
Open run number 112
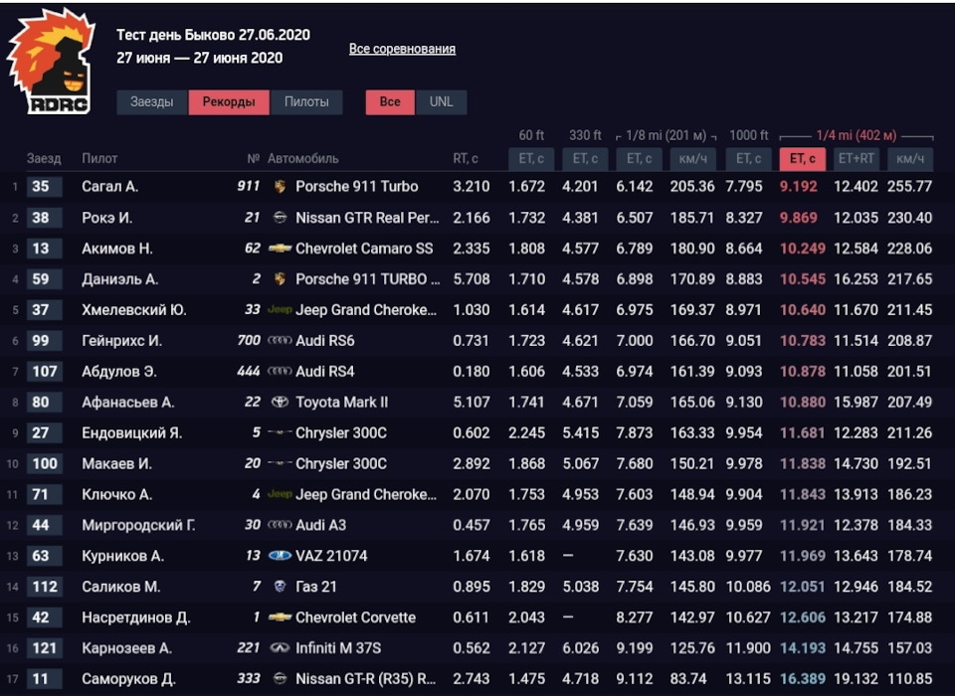click(44, 587)
